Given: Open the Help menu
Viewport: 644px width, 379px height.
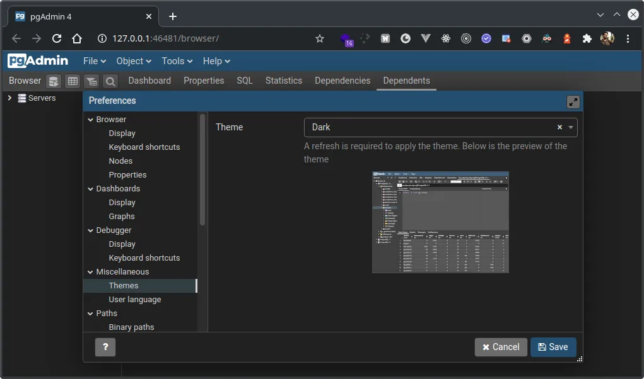Looking at the screenshot, I should pyautogui.click(x=216, y=61).
